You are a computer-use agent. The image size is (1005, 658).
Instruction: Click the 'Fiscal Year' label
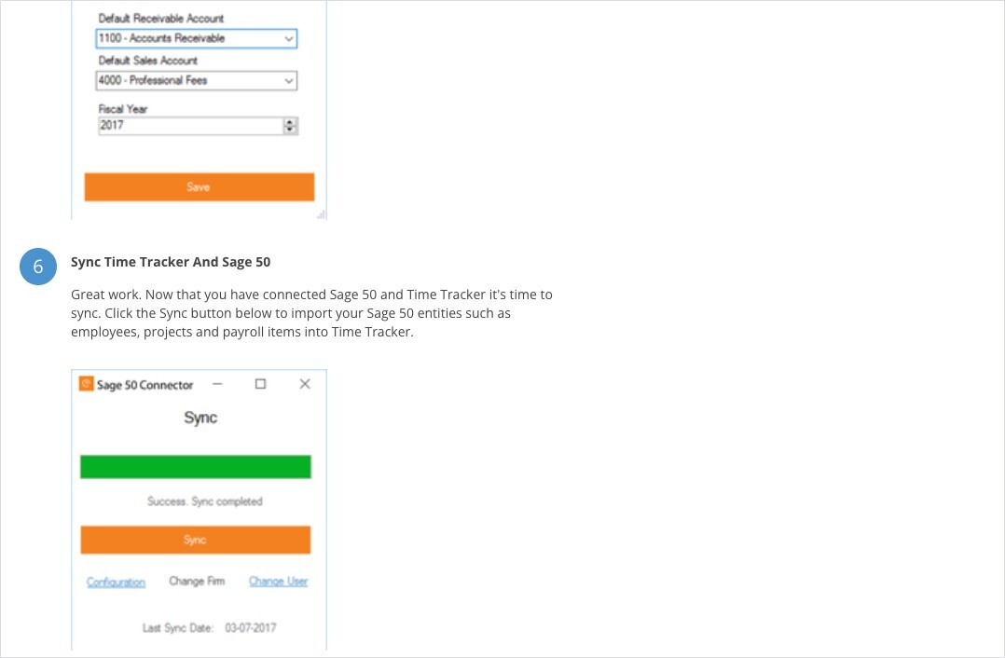tap(123, 110)
